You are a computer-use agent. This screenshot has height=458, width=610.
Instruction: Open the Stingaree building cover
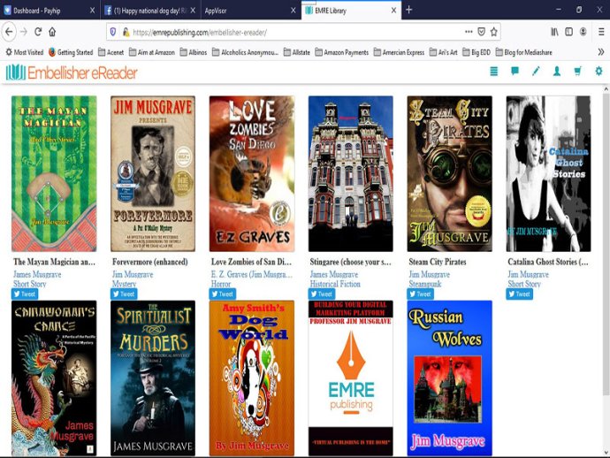click(350, 173)
